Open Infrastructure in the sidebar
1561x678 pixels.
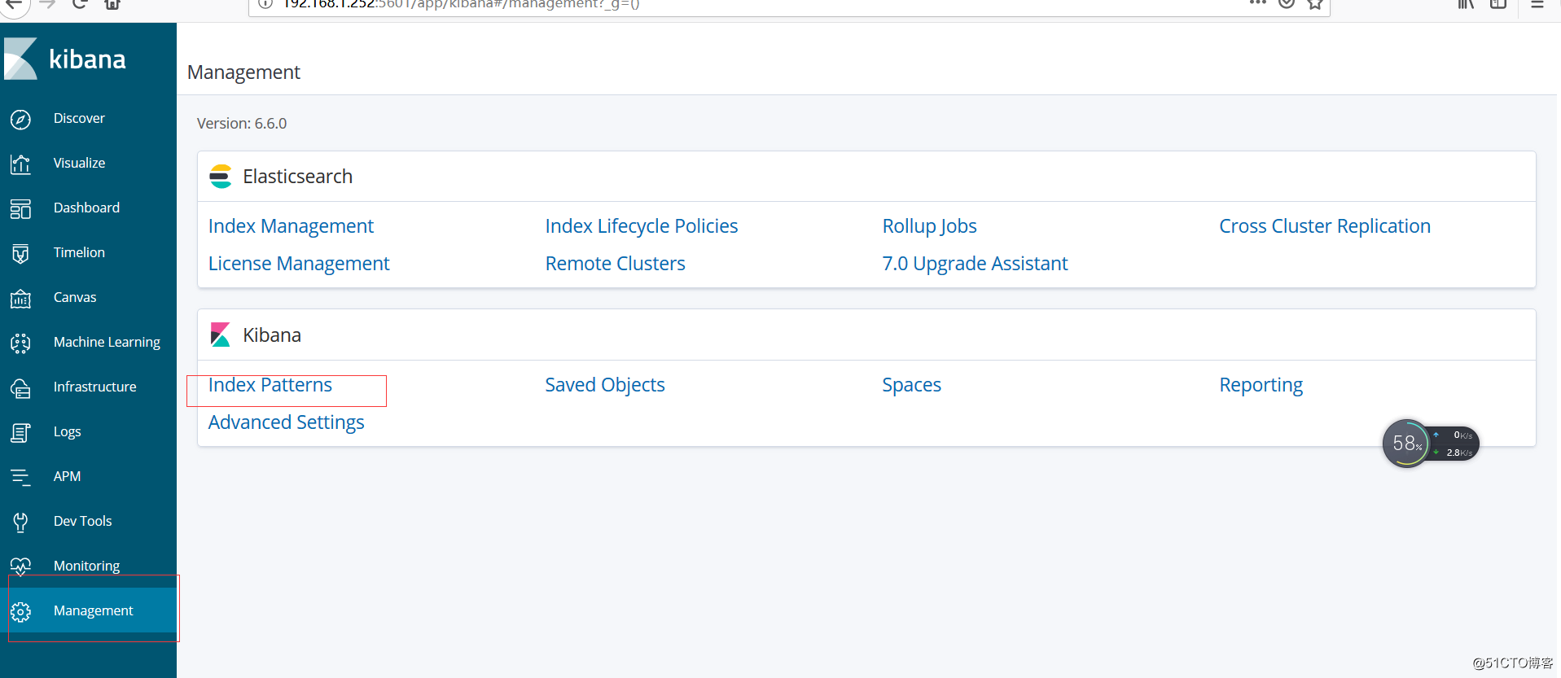94,387
